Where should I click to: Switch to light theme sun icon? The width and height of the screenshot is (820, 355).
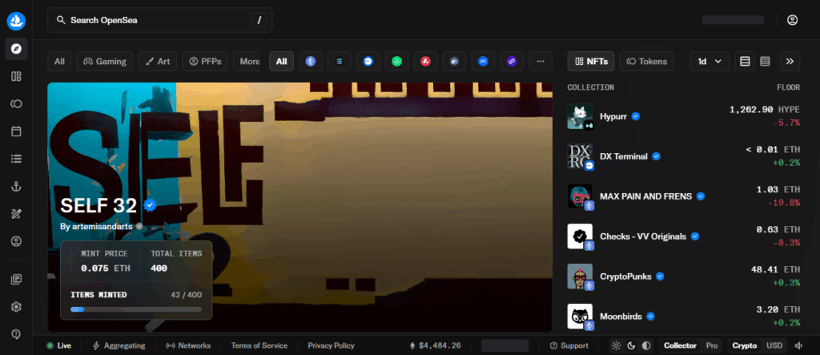616,345
